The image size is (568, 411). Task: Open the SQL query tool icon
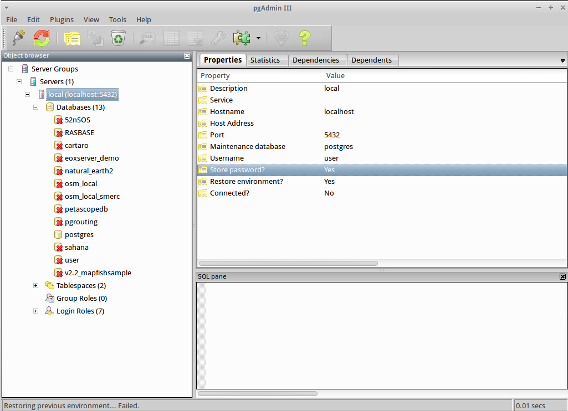[148, 38]
